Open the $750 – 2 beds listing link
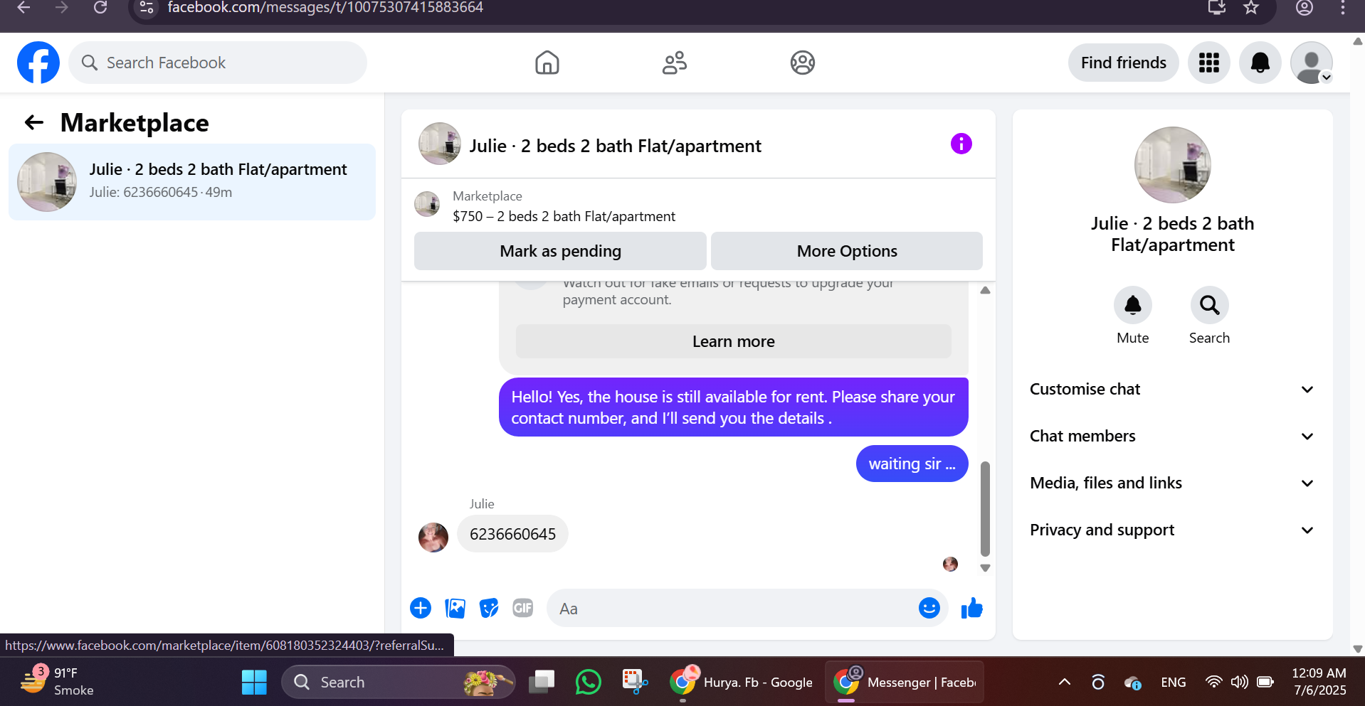Image resolution: width=1365 pixels, height=706 pixels. click(x=564, y=216)
